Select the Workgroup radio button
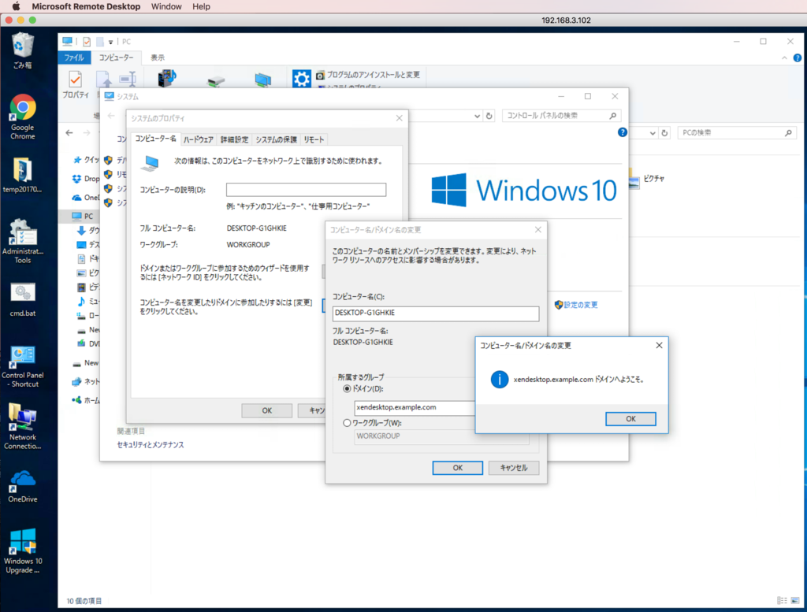Viewport: 807px width, 612px height. point(347,423)
